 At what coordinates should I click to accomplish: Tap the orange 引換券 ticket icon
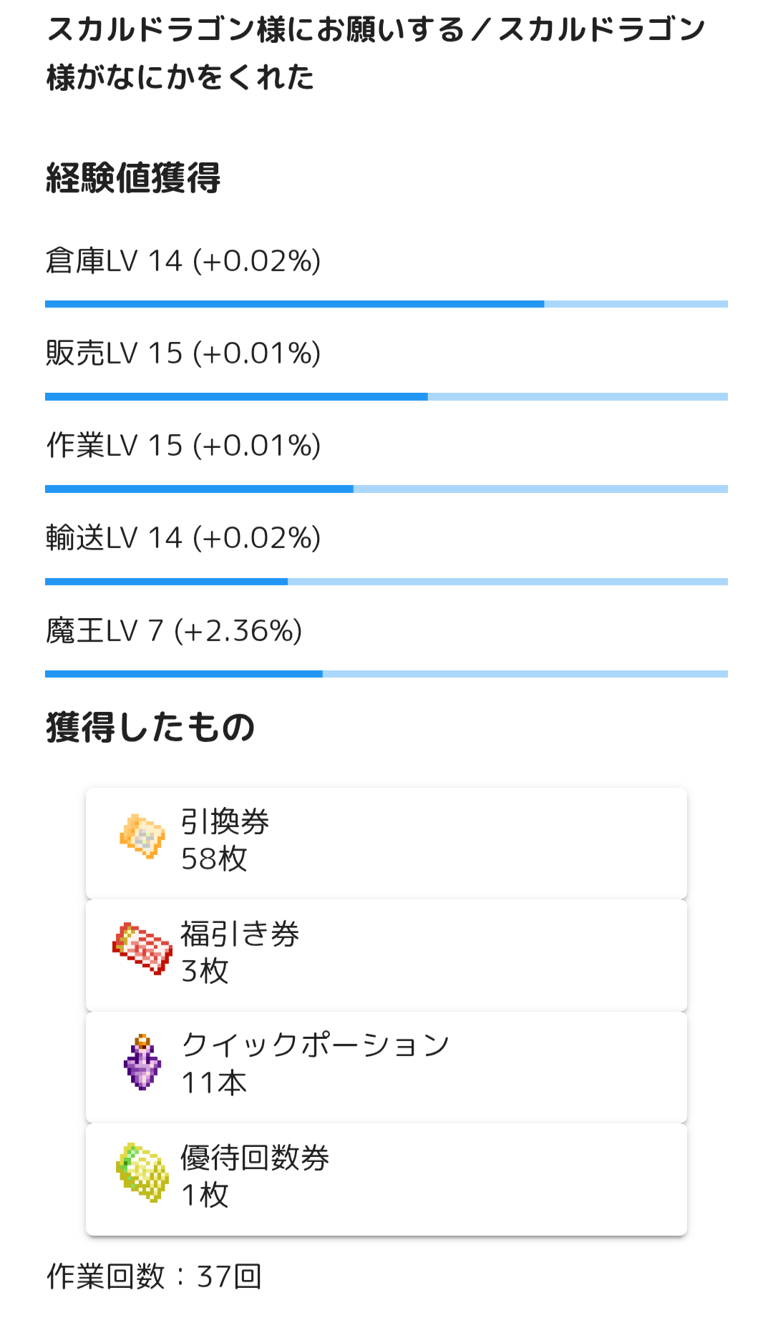coord(142,836)
